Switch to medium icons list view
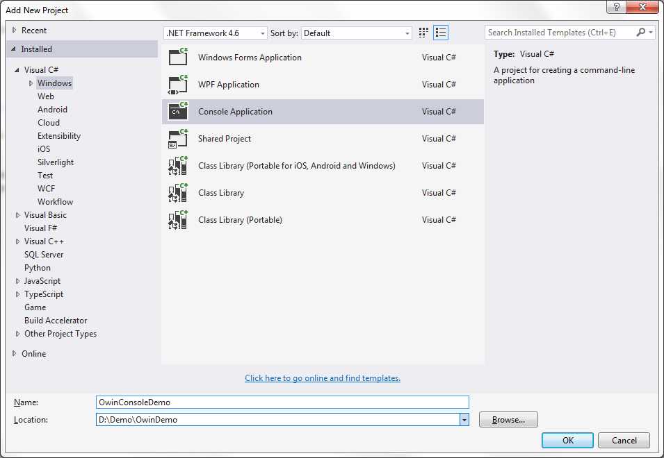The width and height of the screenshot is (664, 458). [x=441, y=33]
